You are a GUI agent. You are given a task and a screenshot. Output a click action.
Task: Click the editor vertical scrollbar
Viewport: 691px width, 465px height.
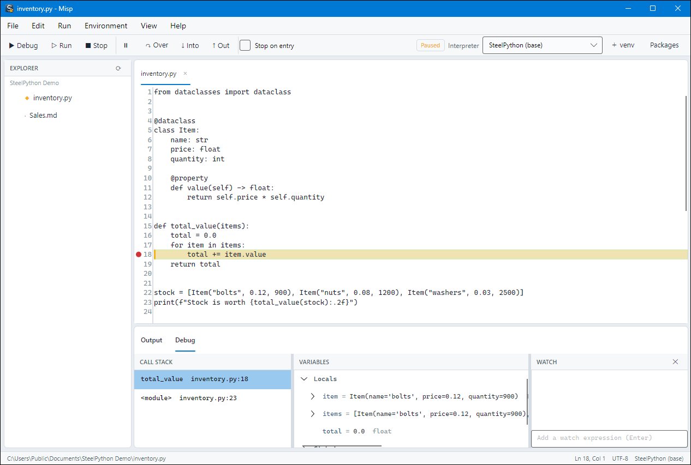pyautogui.click(x=686, y=153)
